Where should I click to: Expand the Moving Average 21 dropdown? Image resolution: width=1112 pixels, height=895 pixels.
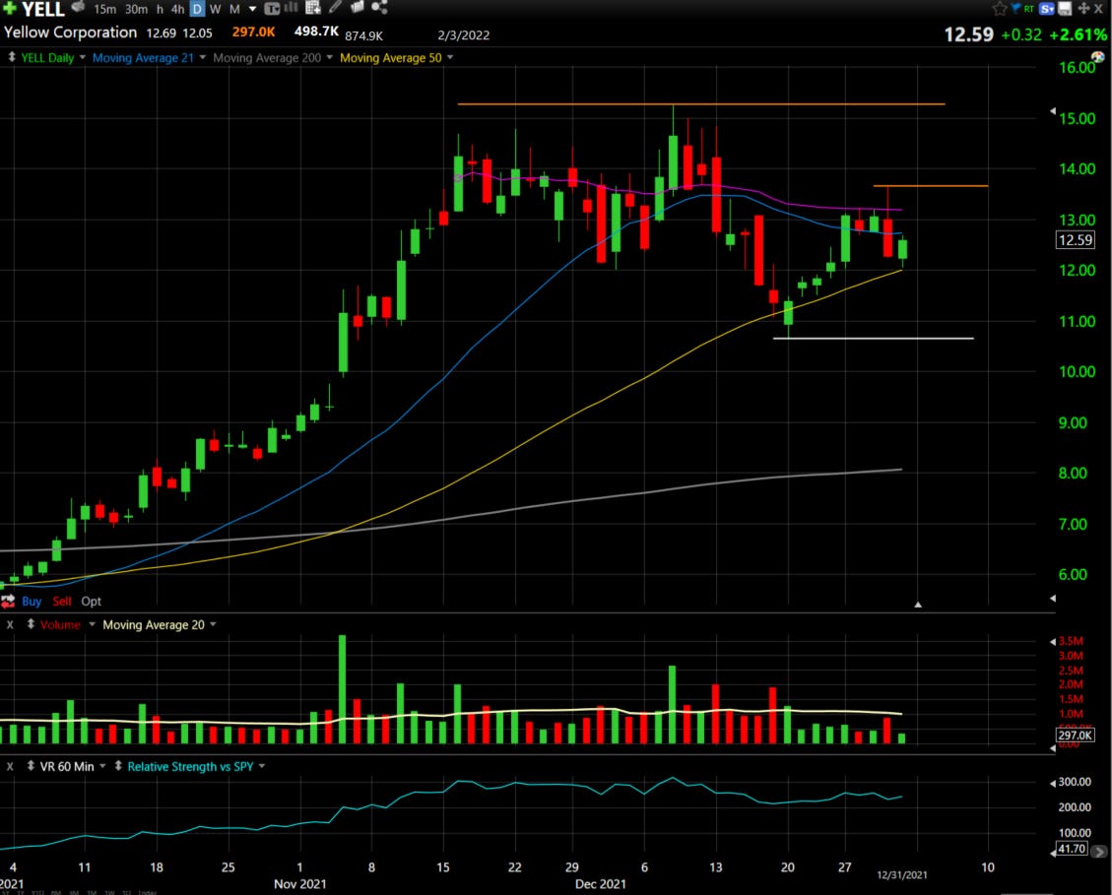203,57
